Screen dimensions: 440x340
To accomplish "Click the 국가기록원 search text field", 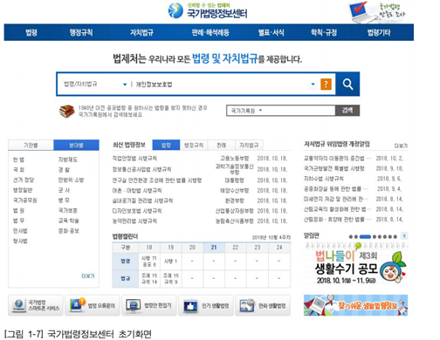I will 299,111.
